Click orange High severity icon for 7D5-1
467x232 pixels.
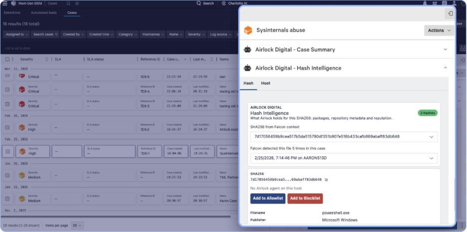coord(22,151)
